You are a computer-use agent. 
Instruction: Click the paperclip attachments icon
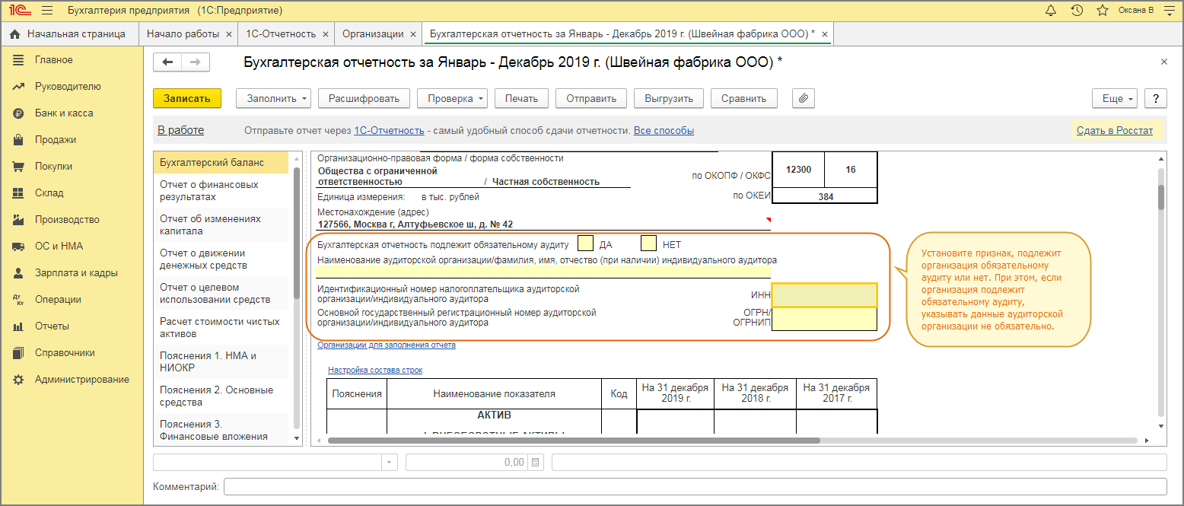804,98
